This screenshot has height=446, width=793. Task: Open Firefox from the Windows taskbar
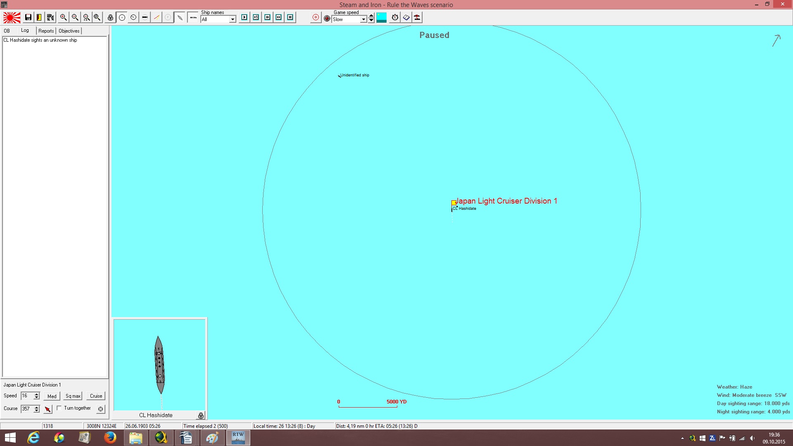coord(110,438)
